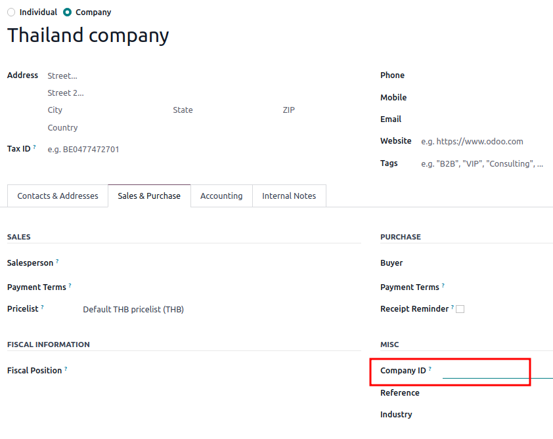Switch to the Contacts & Addresses tab
553x439 pixels.
58,196
